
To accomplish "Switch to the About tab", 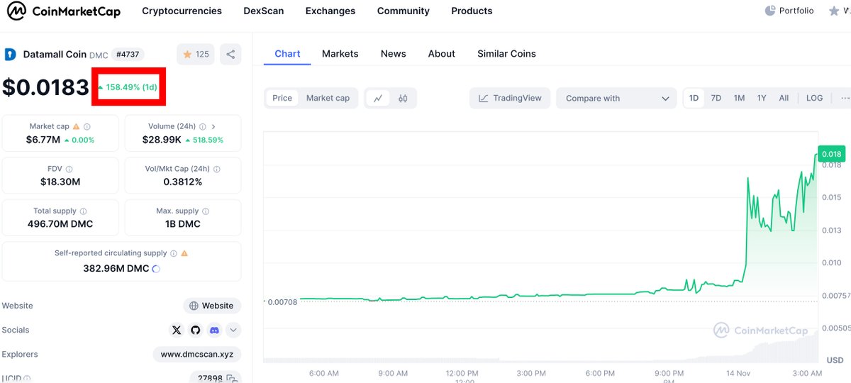I will coord(442,54).
